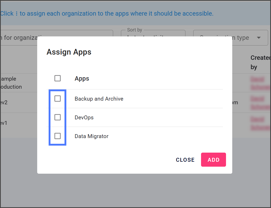Open the Sort by dropdown
Image resolution: width=271 pixels, height=208 pixels.
pyautogui.click(x=153, y=37)
